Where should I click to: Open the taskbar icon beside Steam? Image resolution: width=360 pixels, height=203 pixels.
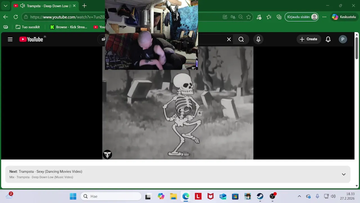coord(247,196)
